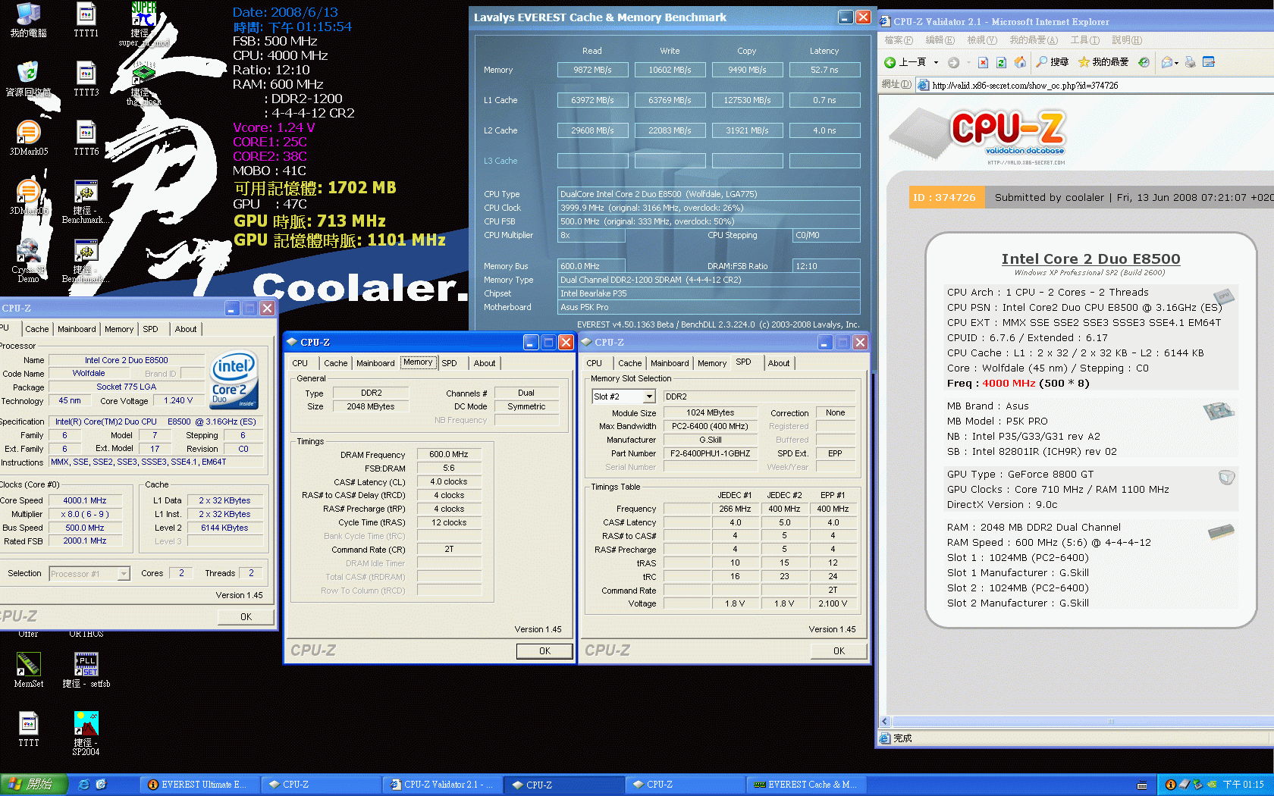Click the IE scrollbar left arrow
The image size is (1274, 796).
tap(884, 722)
